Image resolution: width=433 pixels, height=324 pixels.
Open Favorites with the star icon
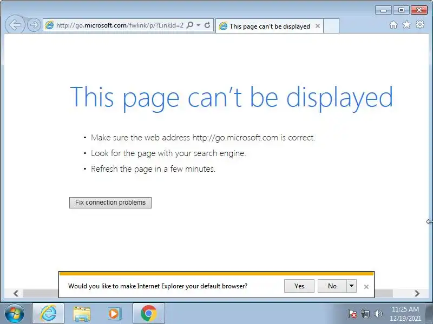click(x=406, y=25)
